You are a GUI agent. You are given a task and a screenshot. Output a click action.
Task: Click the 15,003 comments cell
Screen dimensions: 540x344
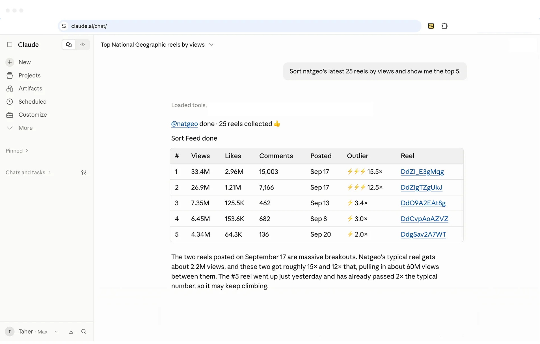[269, 172]
